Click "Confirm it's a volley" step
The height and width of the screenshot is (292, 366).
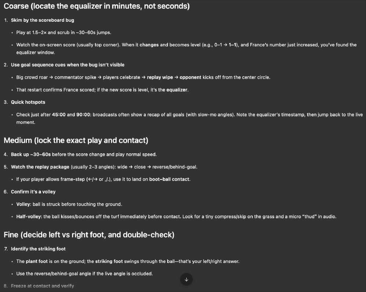pyautogui.click(x=33, y=192)
